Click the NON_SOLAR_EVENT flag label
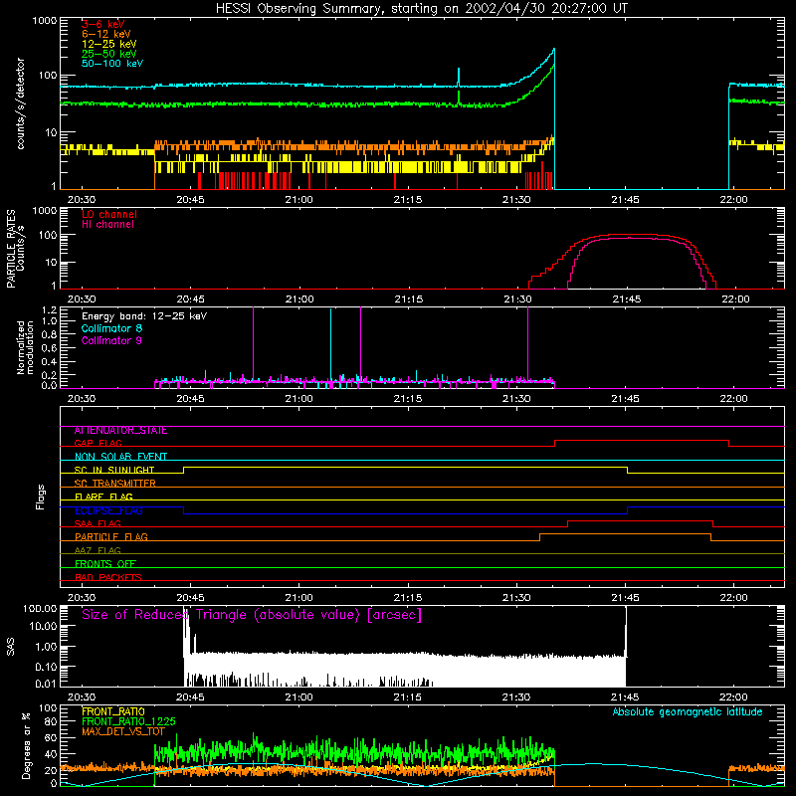The image size is (796, 796). (x=120, y=457)
